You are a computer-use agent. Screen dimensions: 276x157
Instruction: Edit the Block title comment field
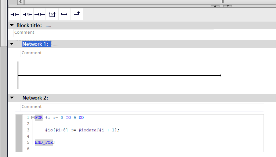click(113, 32)
